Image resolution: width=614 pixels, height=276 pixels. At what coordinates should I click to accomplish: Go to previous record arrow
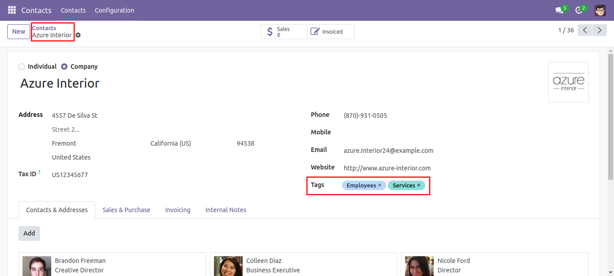pyautogui.click(x=585, y=30)
